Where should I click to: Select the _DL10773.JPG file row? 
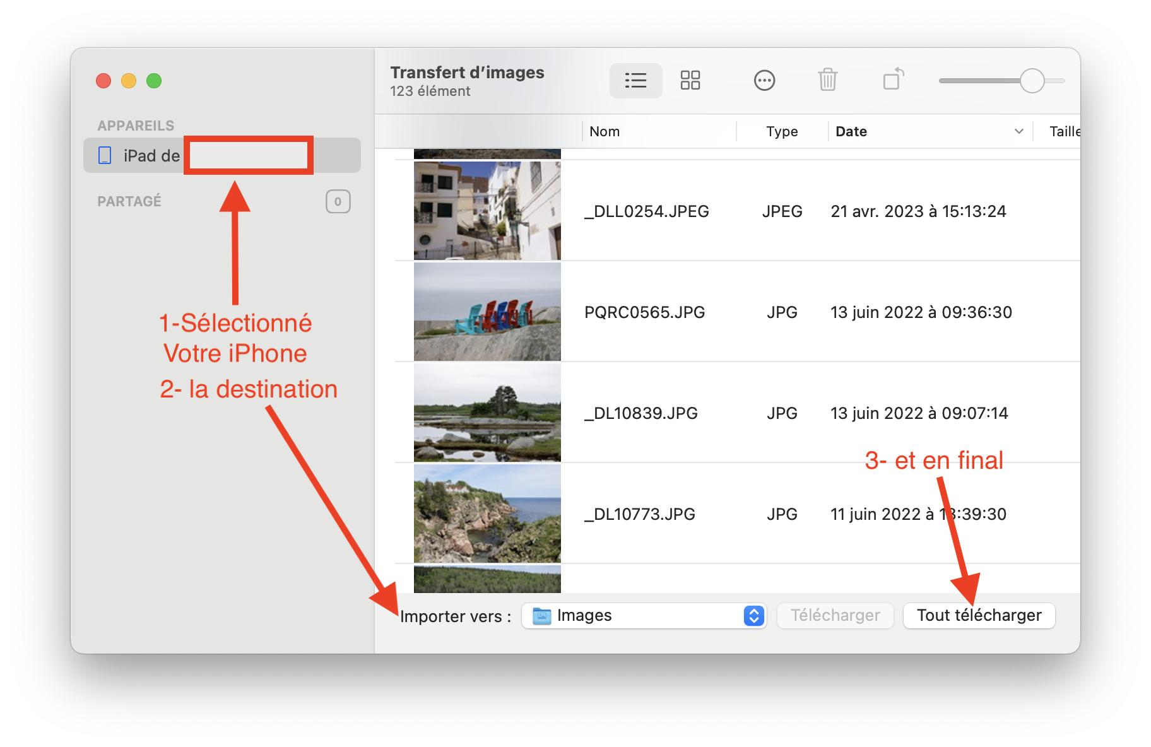pyautogui.click(x=640, y=514)
